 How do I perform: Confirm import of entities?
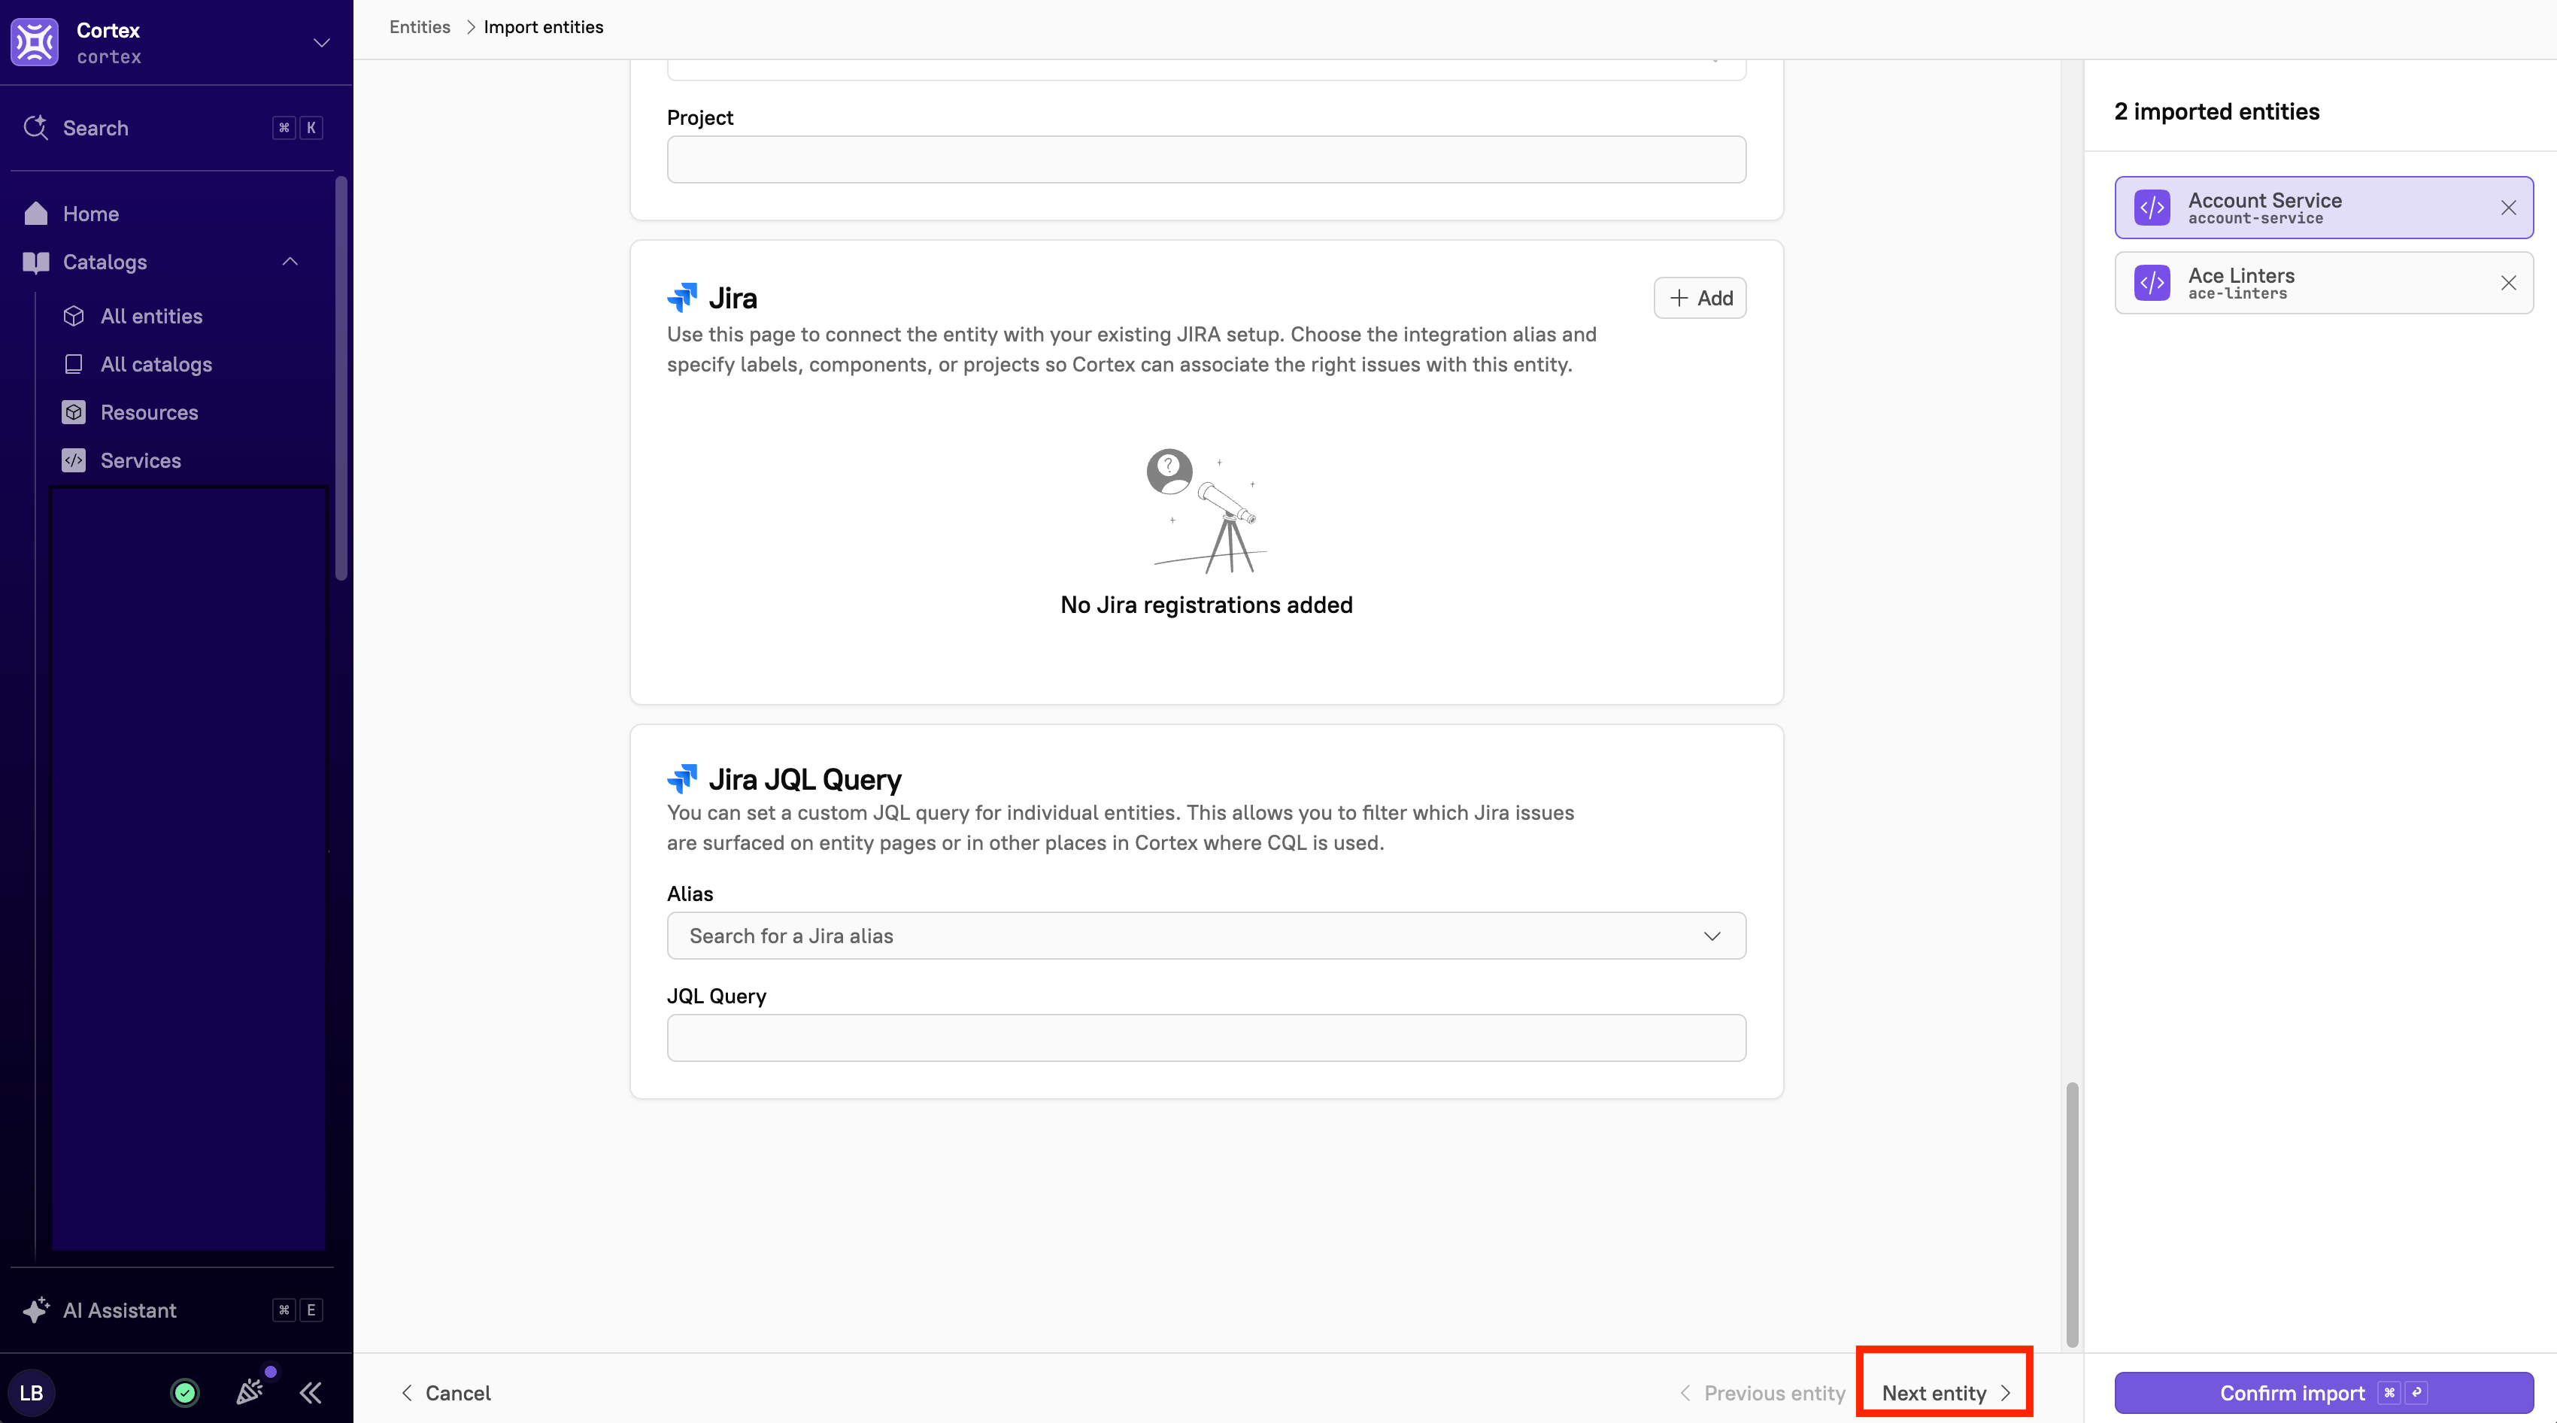point(2323,1393)
